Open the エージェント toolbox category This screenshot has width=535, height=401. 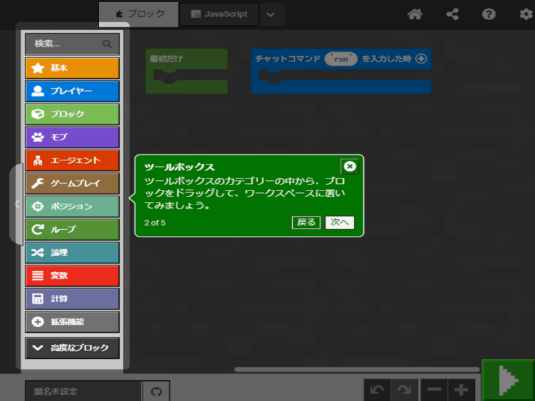[72, 160]
